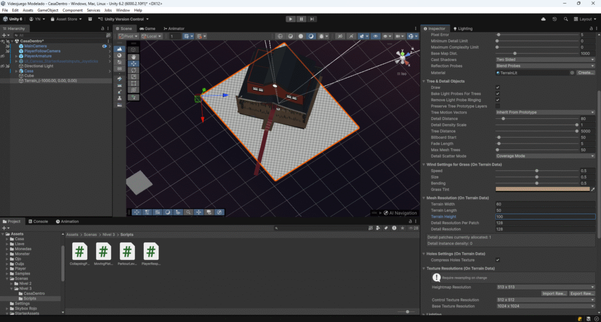Open the Detail Scatter Mode dropdown
Image resolution: width=601 pixels, height=322 pixels.
tap(545, 156)
